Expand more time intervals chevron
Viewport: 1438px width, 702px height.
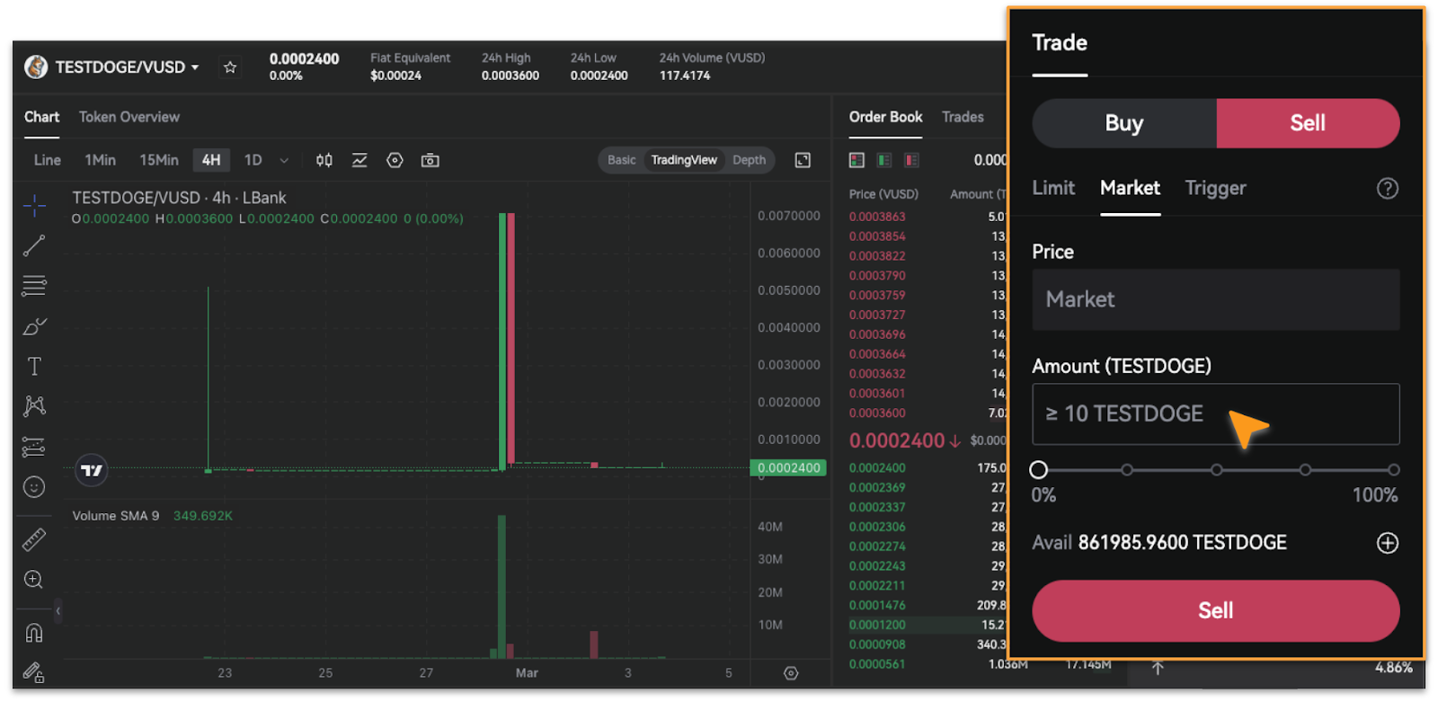[284, 161]
